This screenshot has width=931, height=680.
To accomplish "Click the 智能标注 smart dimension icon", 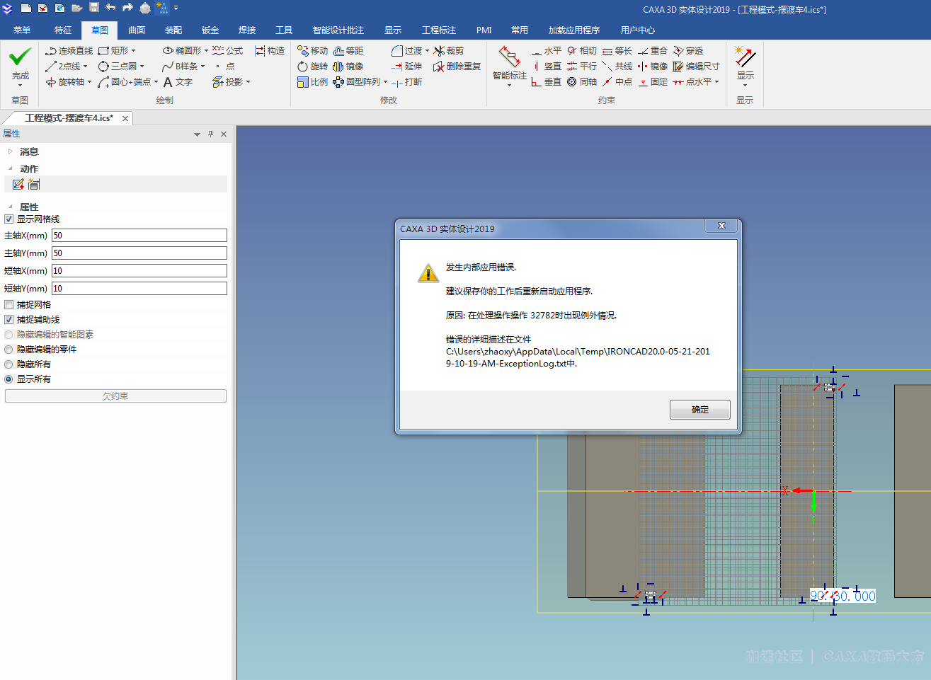I will click(x=509, y=57).
